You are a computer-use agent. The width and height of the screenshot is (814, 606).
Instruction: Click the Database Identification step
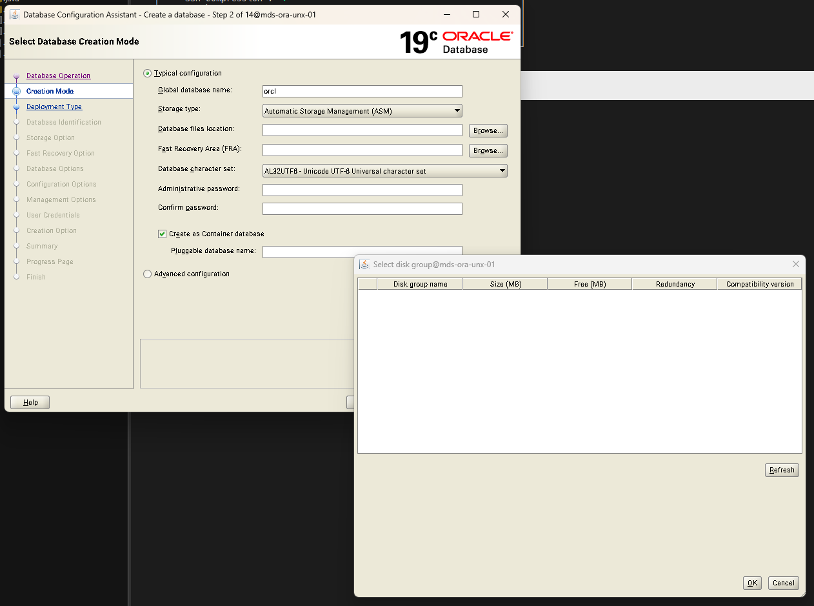[x=64, y=123]
